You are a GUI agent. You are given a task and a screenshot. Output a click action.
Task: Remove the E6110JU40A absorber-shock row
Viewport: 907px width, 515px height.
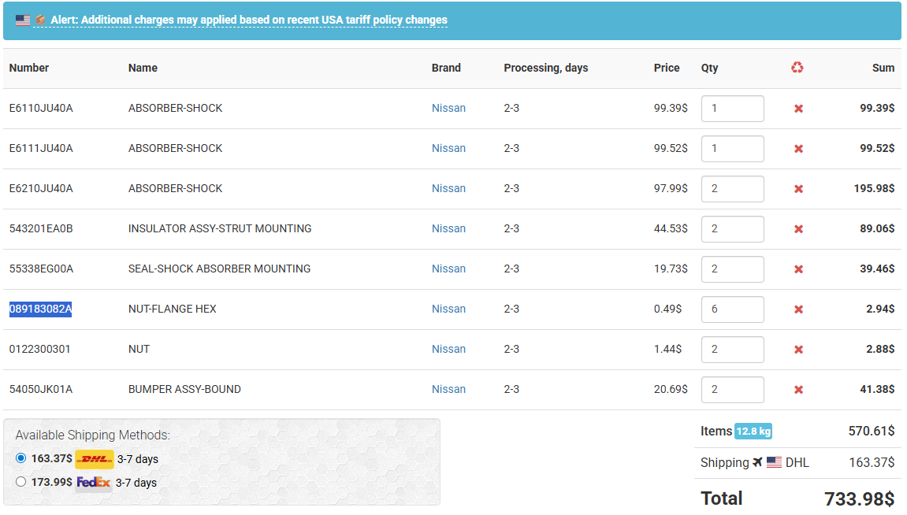point(798,109)
